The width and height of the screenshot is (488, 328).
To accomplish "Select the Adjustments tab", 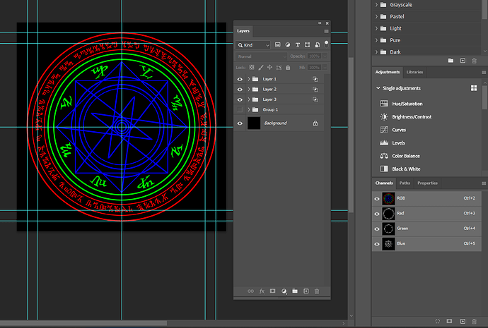I will point(388,72).
